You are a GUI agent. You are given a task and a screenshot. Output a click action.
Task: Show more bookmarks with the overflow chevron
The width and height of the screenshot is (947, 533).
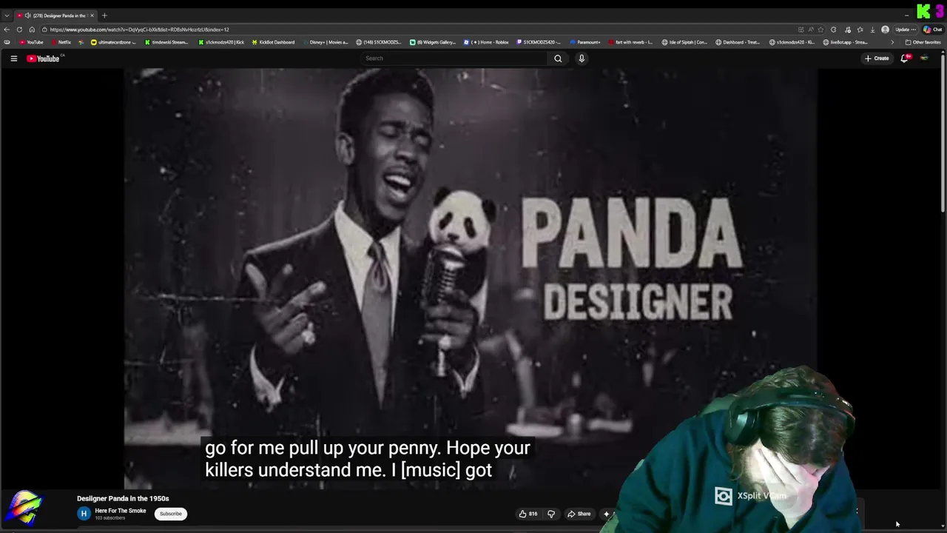[x=892, y=42]
